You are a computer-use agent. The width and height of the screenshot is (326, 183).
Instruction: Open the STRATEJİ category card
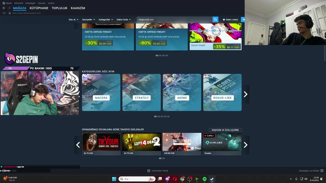142,93
